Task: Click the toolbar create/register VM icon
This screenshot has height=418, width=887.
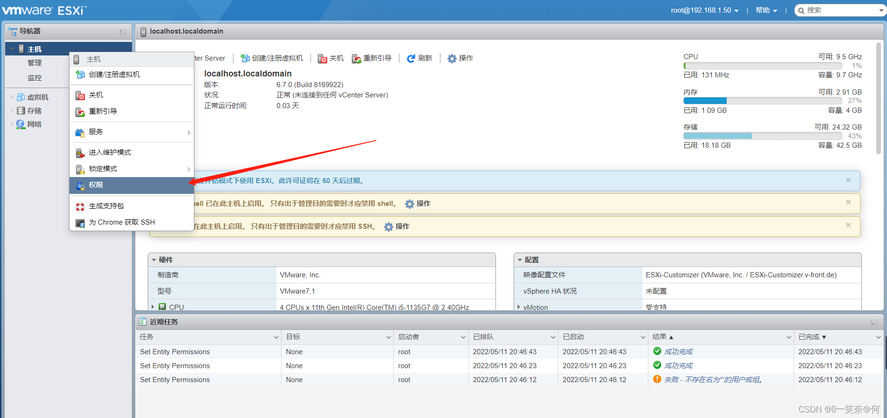Action: (x=245, y=58)
